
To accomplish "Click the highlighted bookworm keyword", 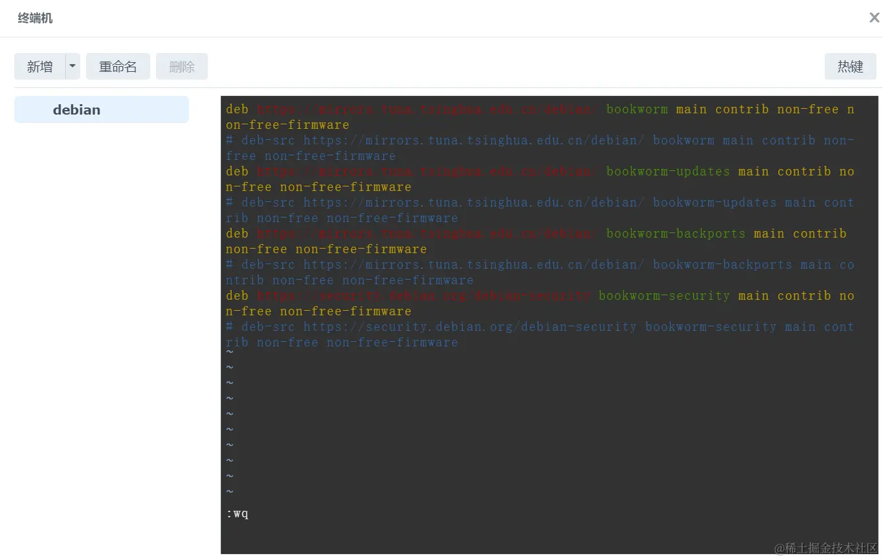I will point(637,109).
